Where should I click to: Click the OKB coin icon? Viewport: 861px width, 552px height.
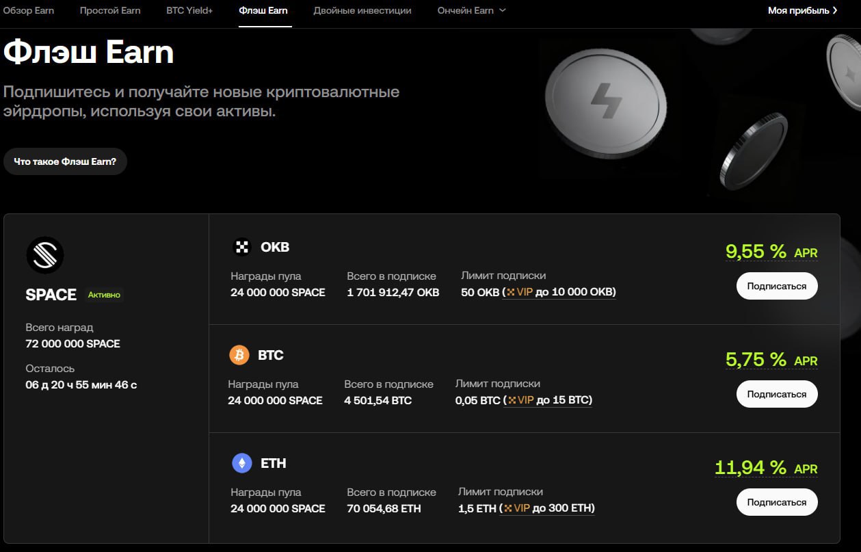tap(242, 247)
